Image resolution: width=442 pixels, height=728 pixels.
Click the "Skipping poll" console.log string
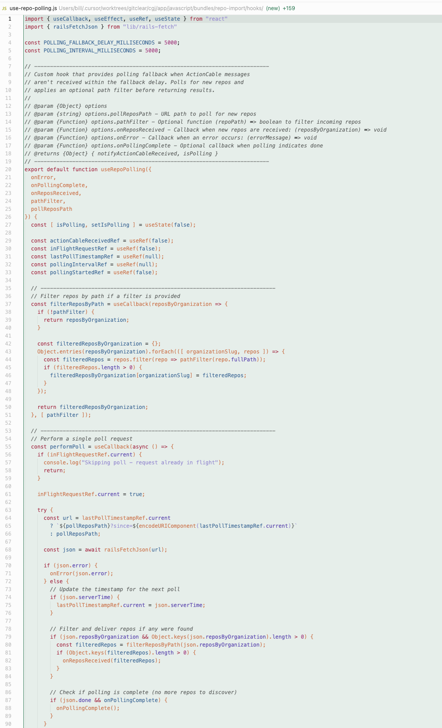click(x=150, y=463)
